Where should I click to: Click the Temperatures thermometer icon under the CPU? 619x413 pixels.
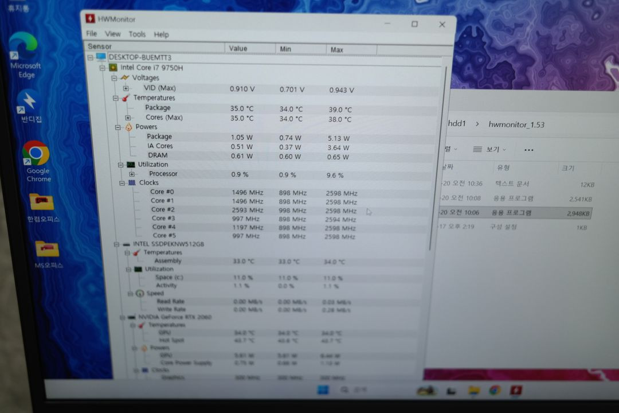point(126,98)
